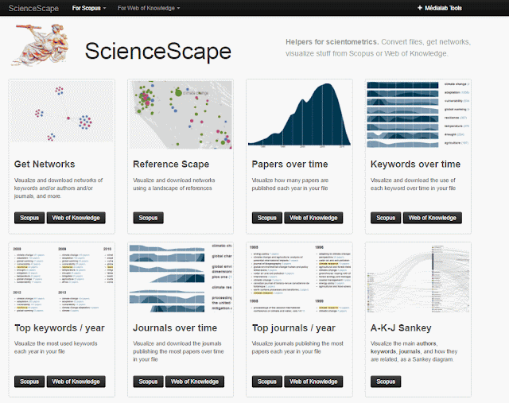
Task: Click Scopus button under Journals over time
Action: pyautogui.click(x=148, y=382)
